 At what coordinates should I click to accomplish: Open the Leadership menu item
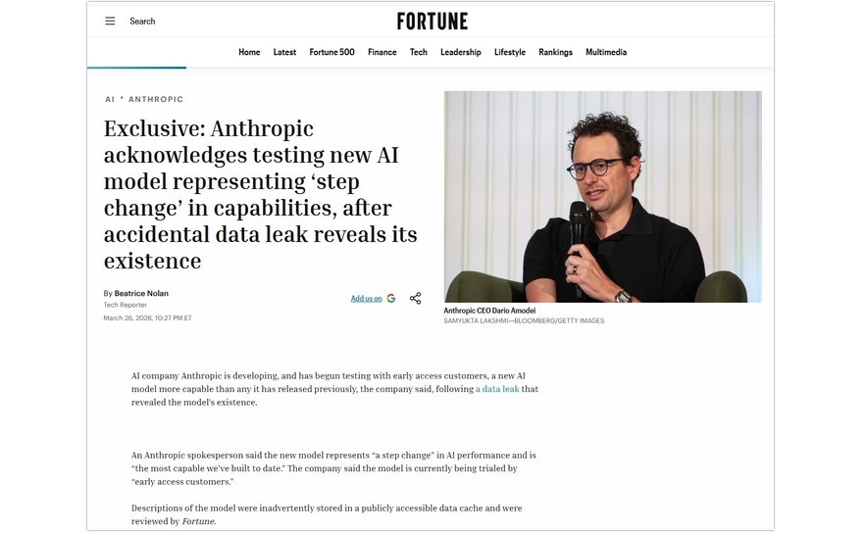[x=461, y=52]
